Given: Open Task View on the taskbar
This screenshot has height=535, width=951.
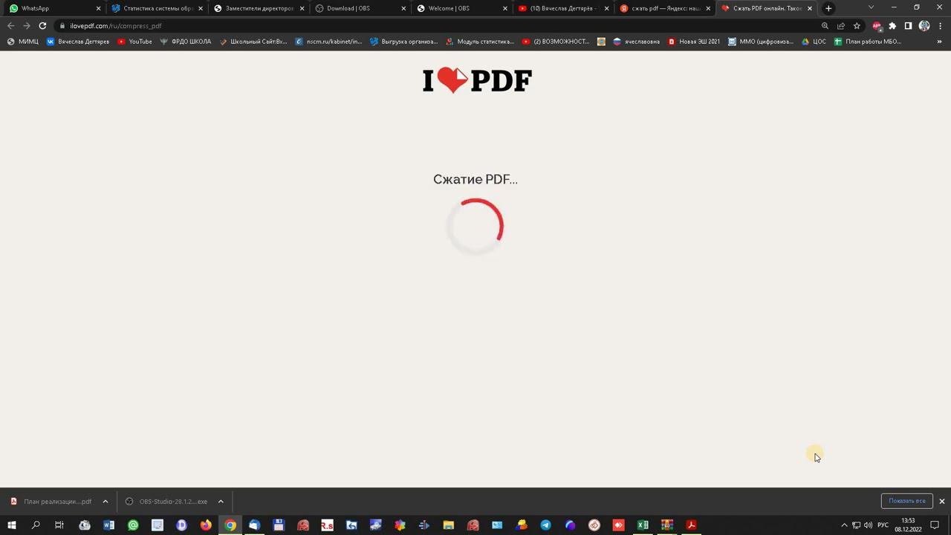Looking at the screenshot, I should (x=59, y=525).
